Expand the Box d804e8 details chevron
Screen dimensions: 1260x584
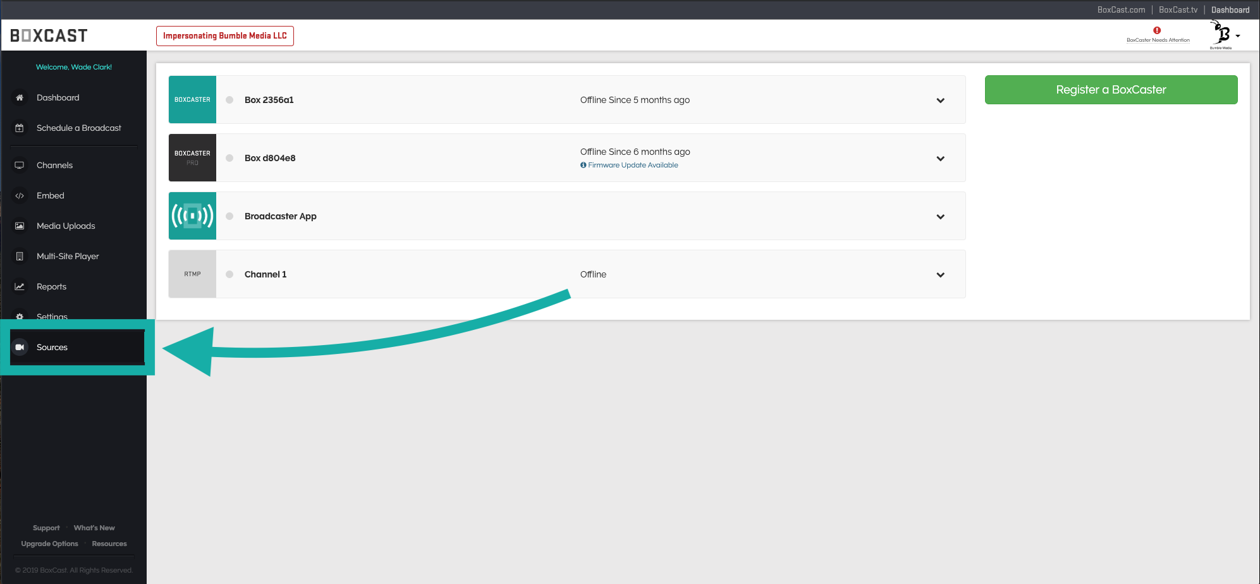(x=940, y=159)
